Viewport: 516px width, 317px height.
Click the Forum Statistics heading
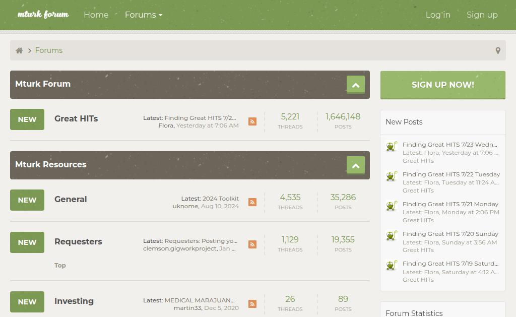coord(414,313)
